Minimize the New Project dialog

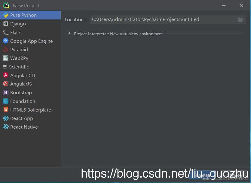pos(223,6)
